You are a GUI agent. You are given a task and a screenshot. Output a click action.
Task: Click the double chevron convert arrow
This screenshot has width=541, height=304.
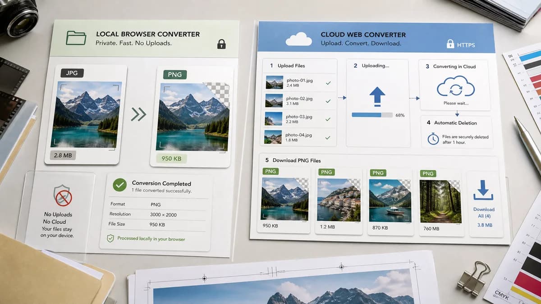click(x=138, y=114)
